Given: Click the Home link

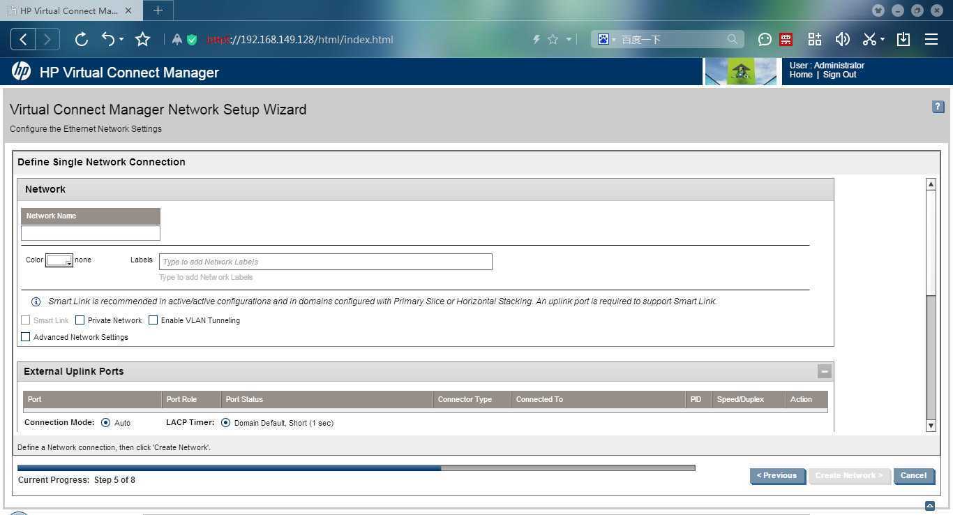Looking at the screenshot, I should tap(801, 75).
